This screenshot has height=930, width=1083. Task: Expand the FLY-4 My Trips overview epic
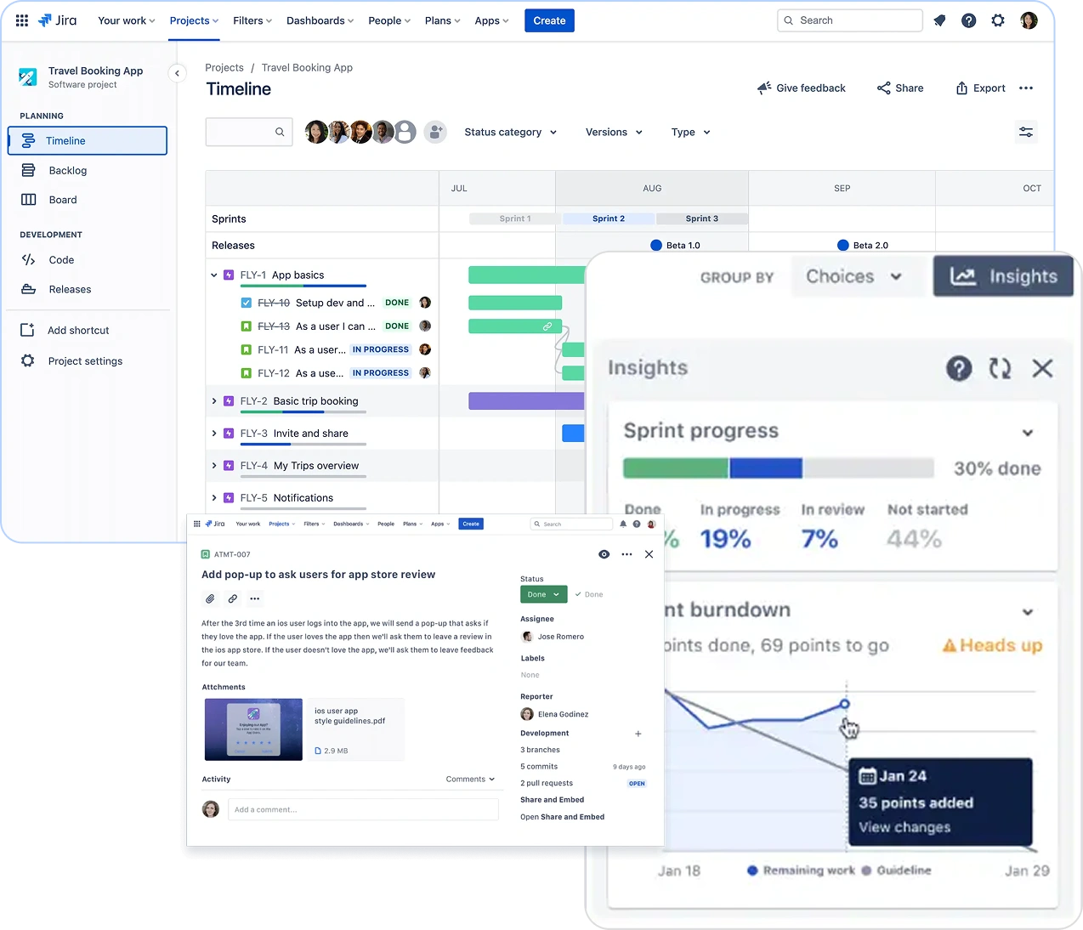coord(214,466)
